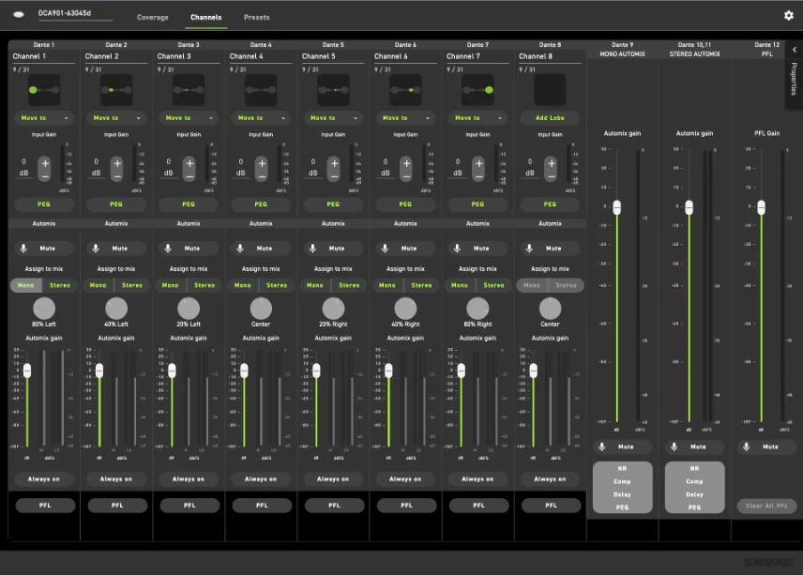Click the Automix gain fader on Channel 4

pyautogui.click(x=243, y=371)
